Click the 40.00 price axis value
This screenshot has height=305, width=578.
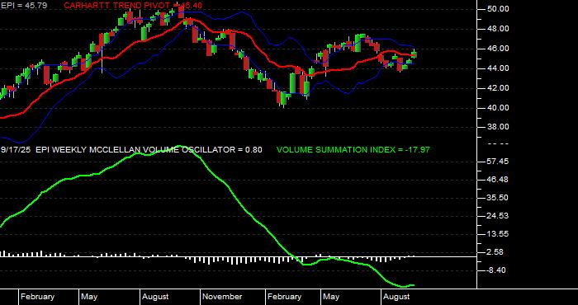click(498, 108)
